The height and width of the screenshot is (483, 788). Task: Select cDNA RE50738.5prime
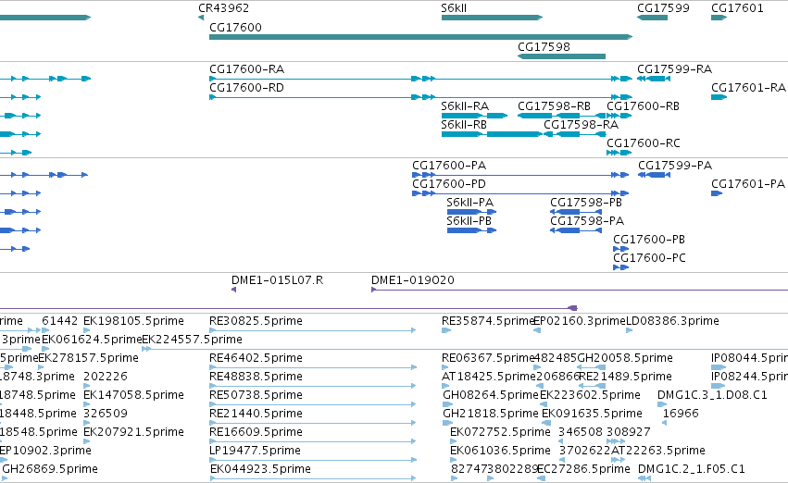313,404
